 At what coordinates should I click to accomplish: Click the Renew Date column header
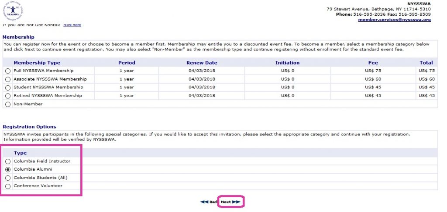coord(202,63)
